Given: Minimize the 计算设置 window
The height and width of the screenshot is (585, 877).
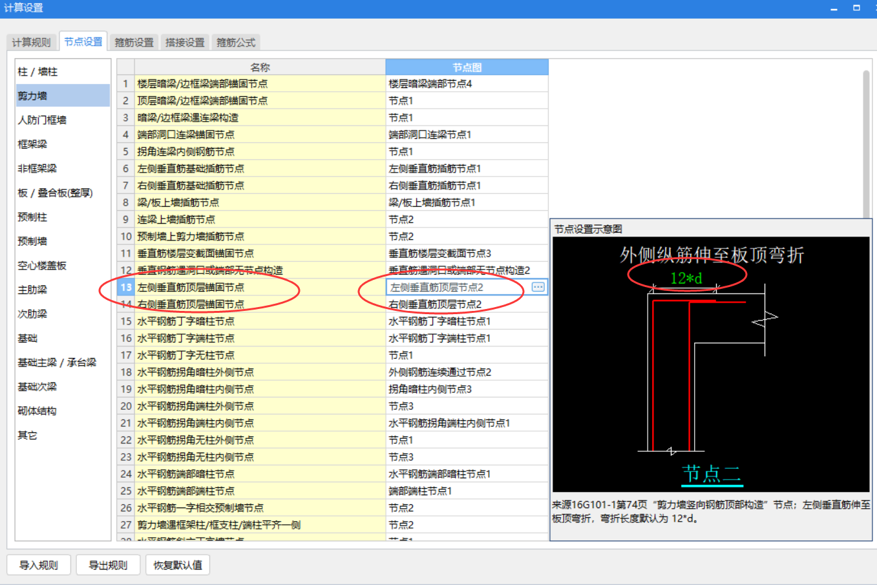Looking at the screenshot, I should click(834, 8).
